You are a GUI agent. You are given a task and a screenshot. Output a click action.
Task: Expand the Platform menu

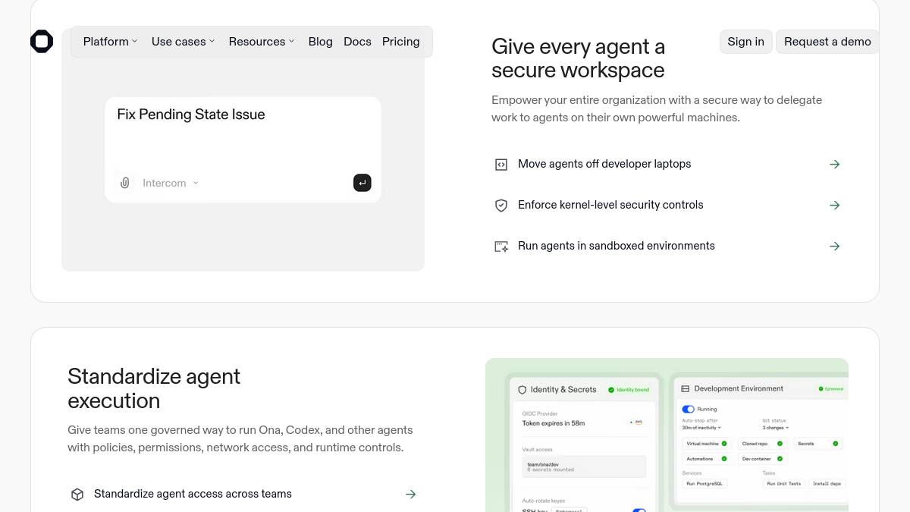(111, 42)
